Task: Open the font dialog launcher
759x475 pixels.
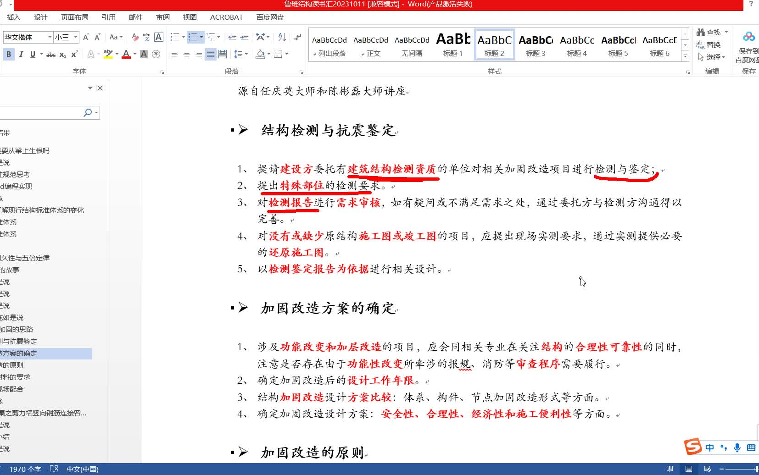Action: (162, 72)
